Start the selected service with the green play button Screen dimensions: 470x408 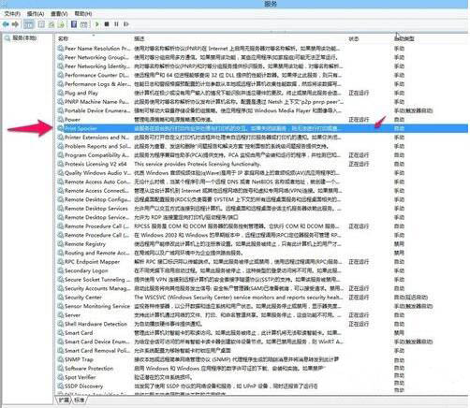click(x=96, y=24)
